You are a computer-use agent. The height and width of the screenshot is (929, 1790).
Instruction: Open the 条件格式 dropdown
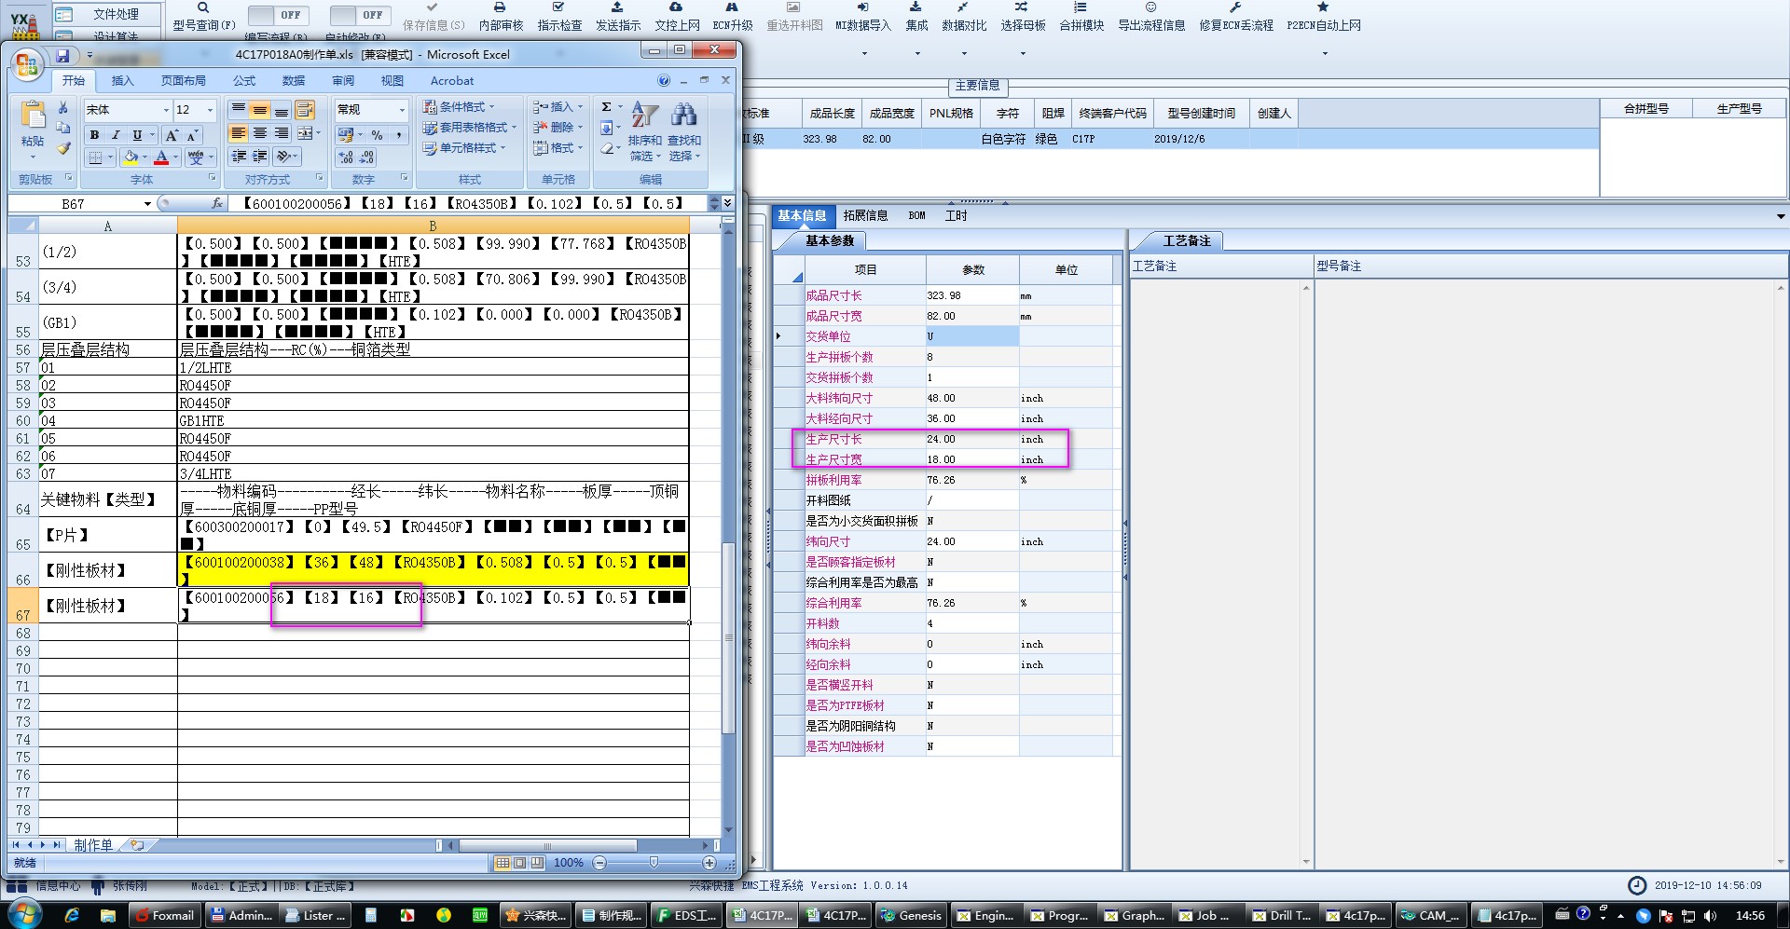coord(458,106)
